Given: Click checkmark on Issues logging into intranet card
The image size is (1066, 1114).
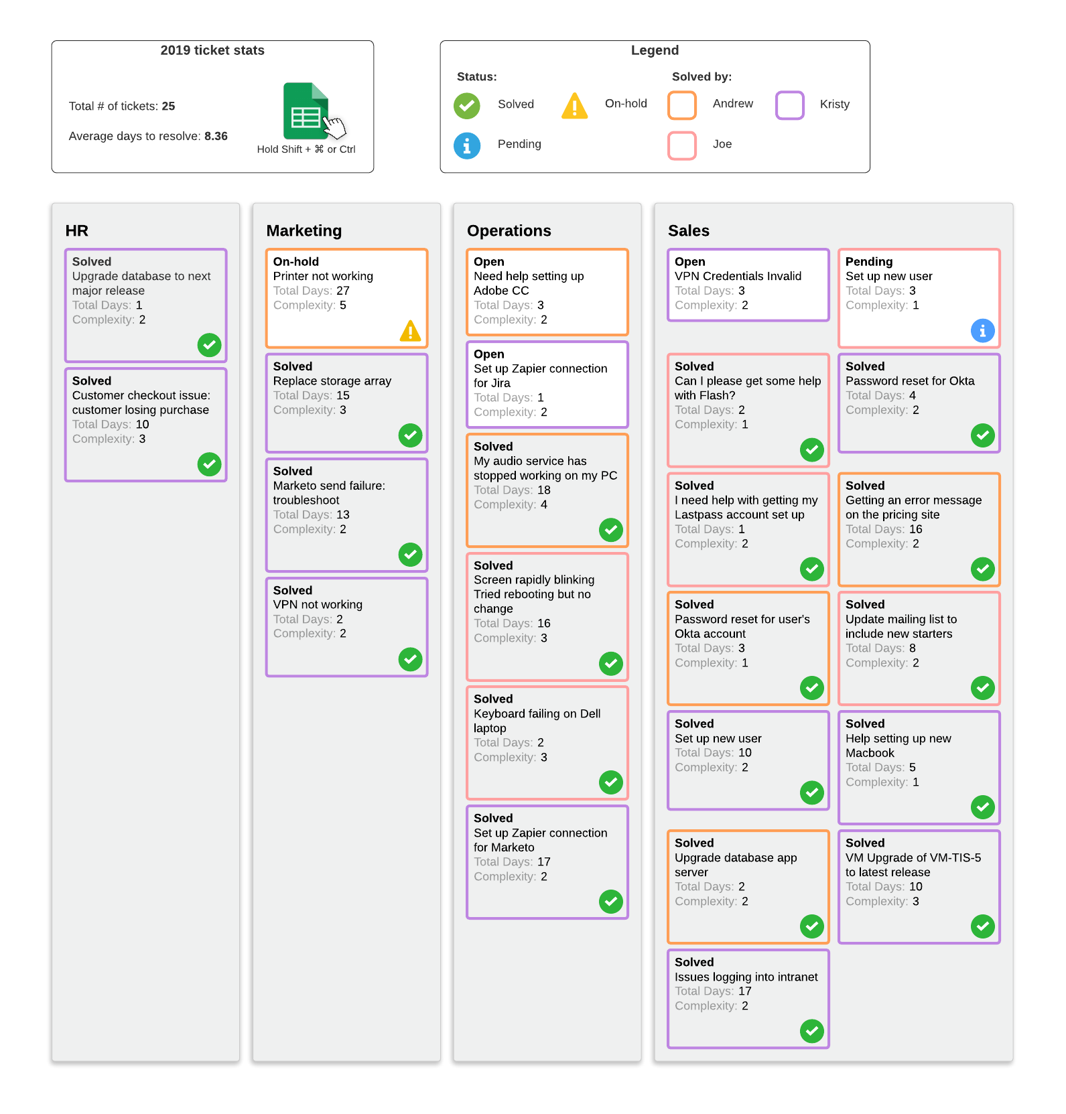Looking at the screenshot, I should click(x=811, y=1031).
